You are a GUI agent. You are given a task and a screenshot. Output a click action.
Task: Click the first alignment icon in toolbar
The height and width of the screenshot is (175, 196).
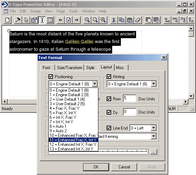click(167, 20)
